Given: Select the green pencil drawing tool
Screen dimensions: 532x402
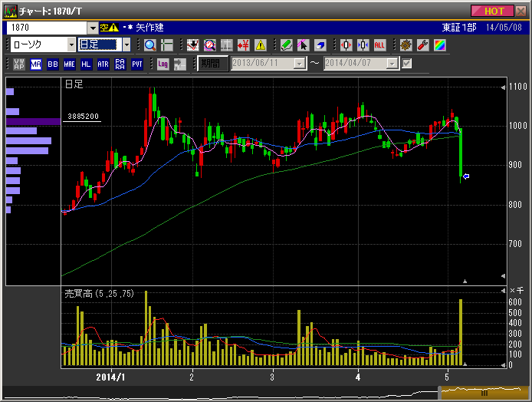Looking at the screenshot, I should click(x=286, y=45).
